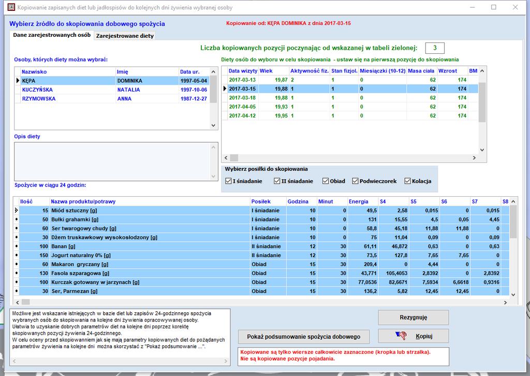Click the Masa ciała column header
530x376 pixels.
(x=421, y=70)
